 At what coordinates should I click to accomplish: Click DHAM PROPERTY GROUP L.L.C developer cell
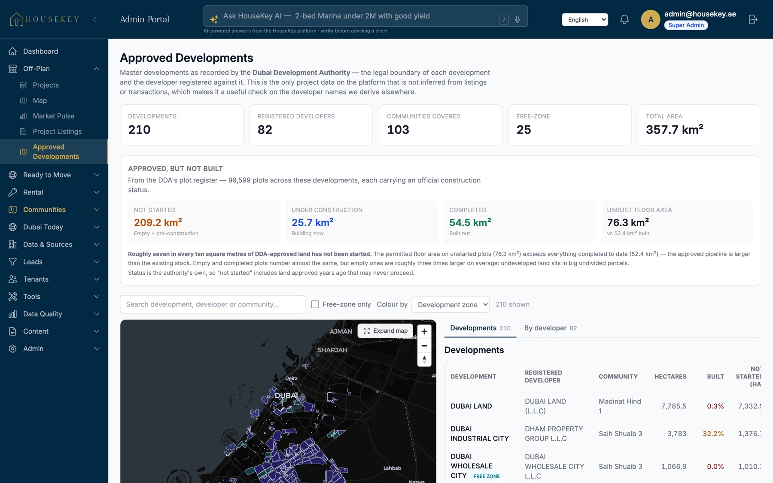click(x=554, y=434)
